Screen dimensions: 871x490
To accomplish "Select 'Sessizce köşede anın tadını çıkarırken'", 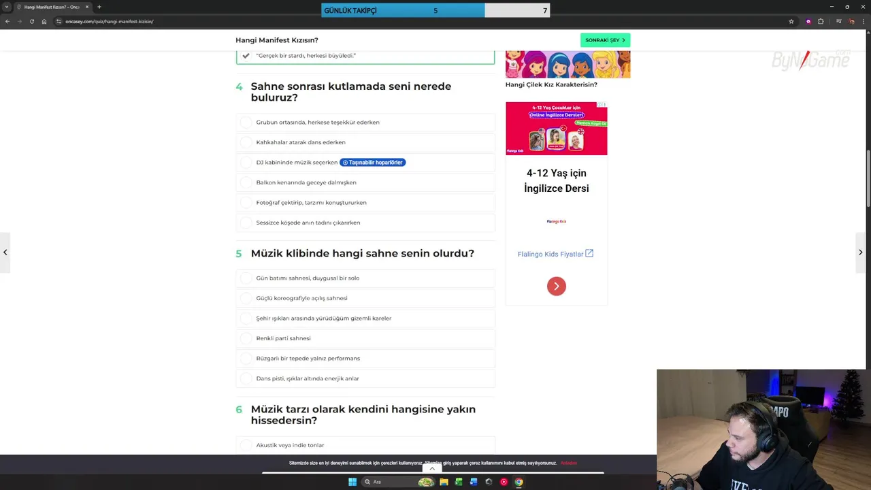I will point(365,223).
